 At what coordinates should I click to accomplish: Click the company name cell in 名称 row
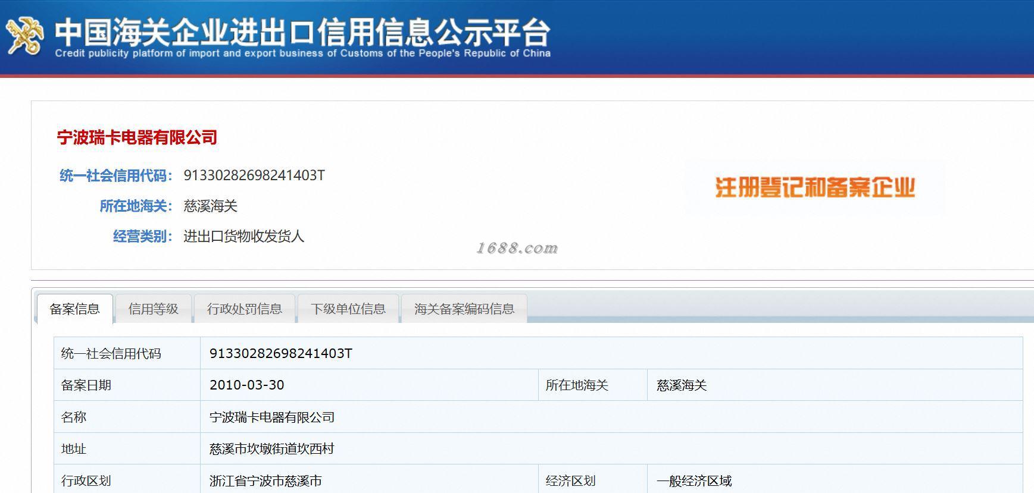coord(611,417)
